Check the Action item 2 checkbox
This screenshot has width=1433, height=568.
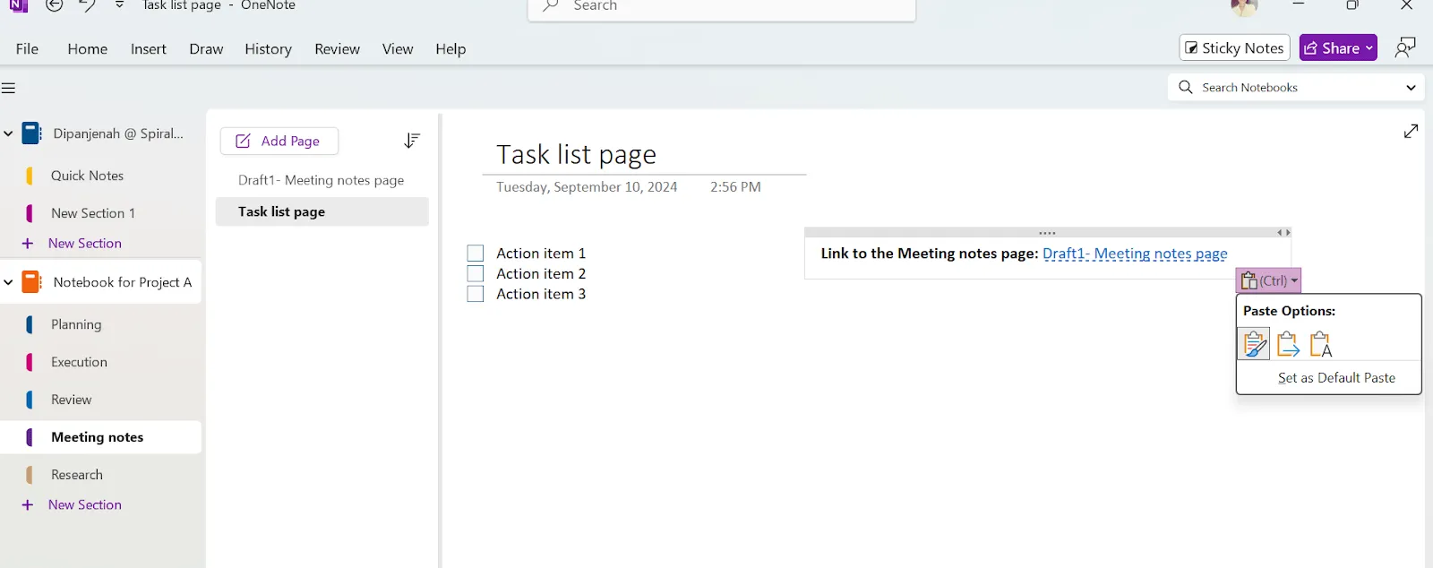[x=476, y=274]
